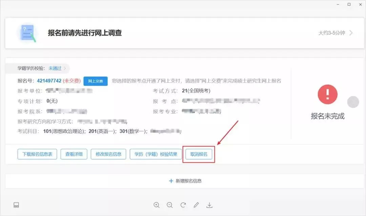Click the highlighted 取消报名 button

point(199,154)
